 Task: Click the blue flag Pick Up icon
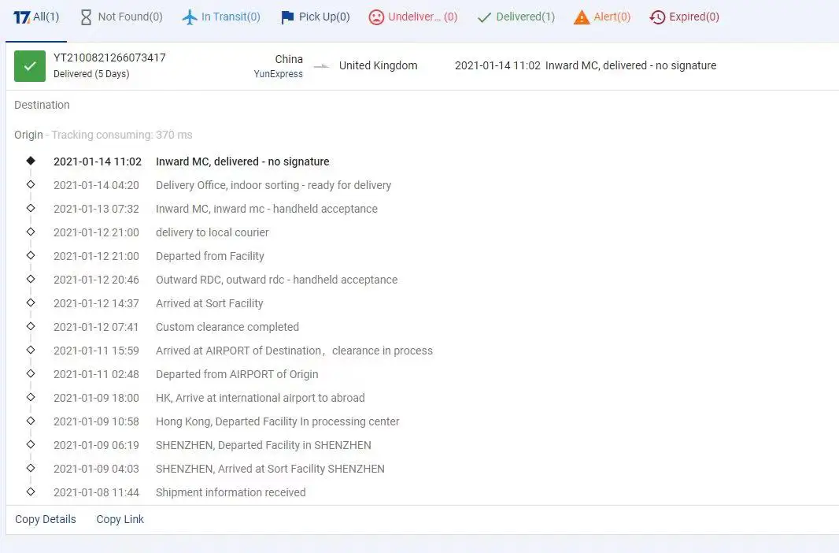pos(287,17)
